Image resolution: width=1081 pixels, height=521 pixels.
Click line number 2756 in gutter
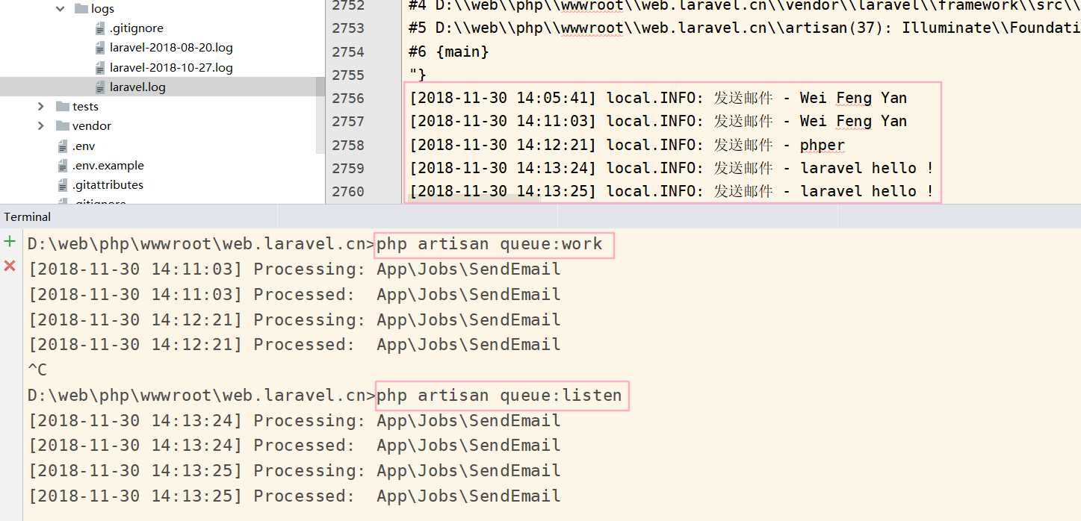tap(348, 98)
